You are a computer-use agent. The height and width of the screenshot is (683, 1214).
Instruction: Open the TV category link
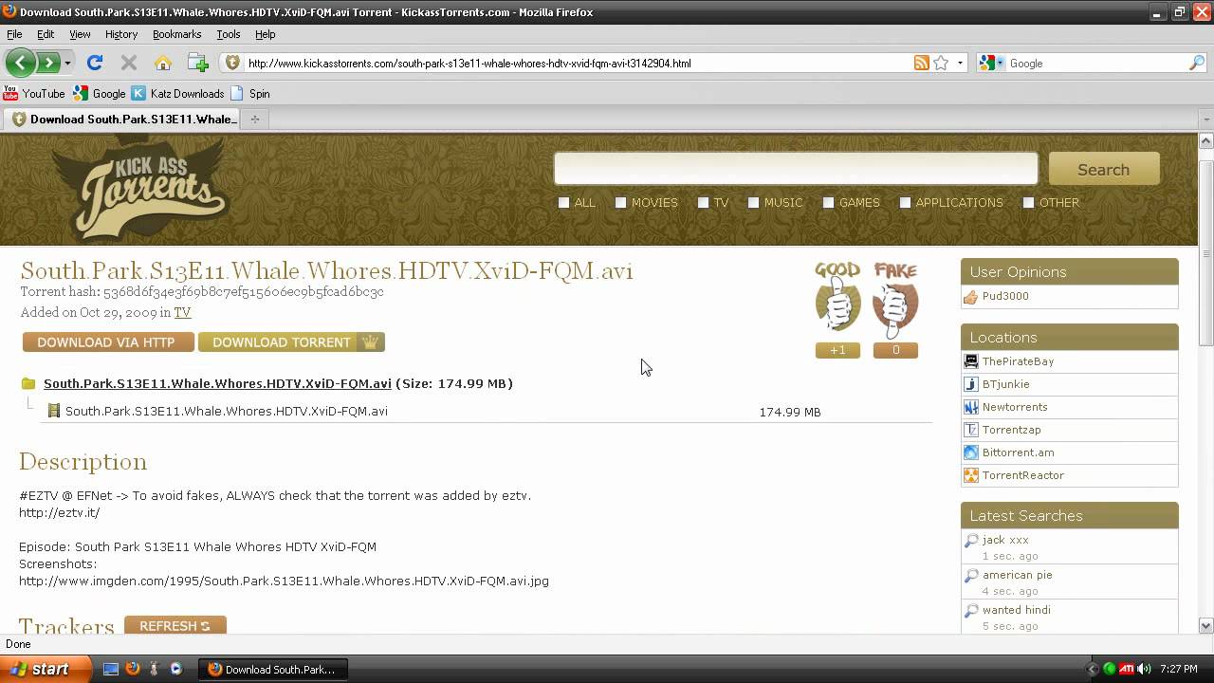click(182, 312)
